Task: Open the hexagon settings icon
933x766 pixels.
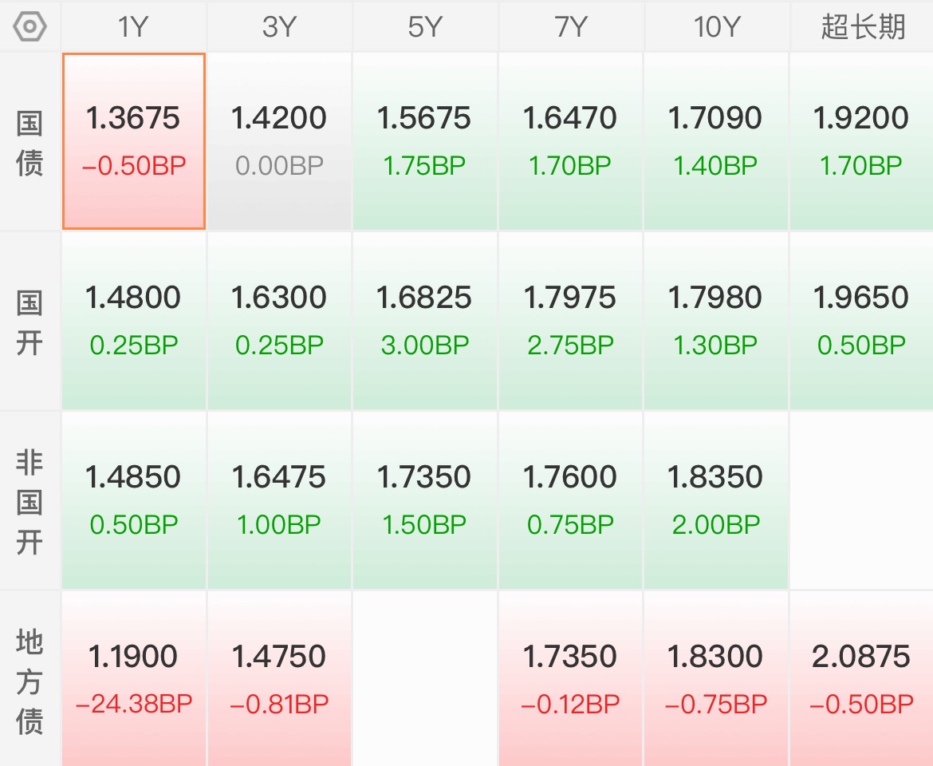Action: [30, 27]
